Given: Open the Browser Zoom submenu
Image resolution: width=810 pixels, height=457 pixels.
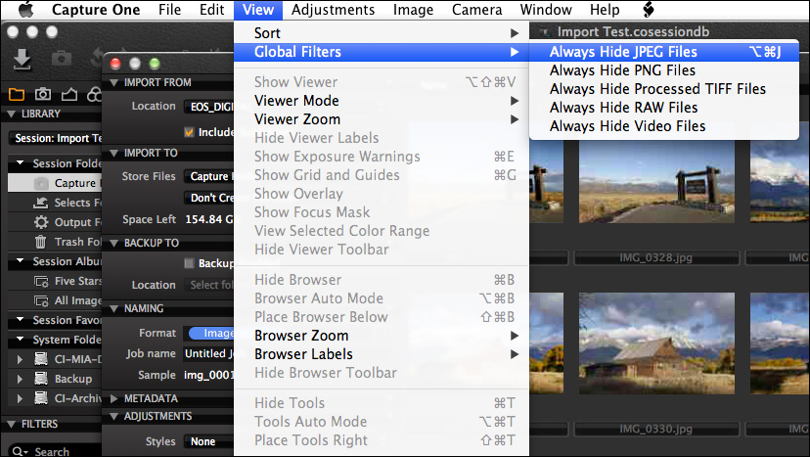Looking at the screenshot, I should pyautogui.click(x=382, y=336).
